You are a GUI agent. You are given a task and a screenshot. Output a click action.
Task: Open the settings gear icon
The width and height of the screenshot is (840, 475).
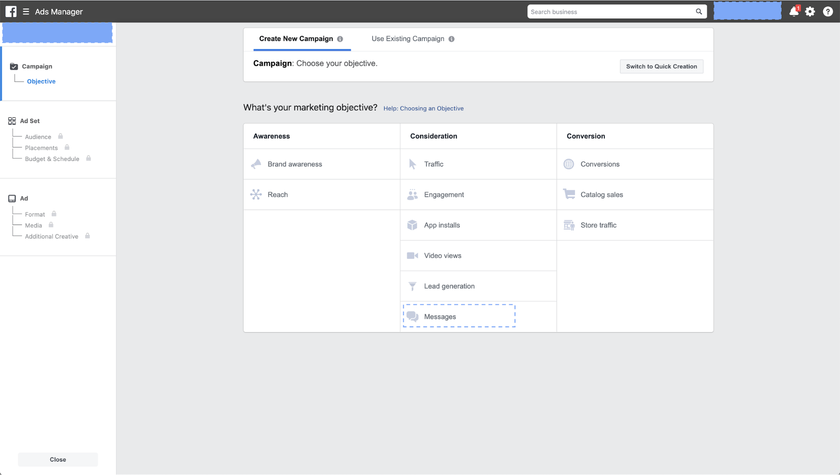810,11
